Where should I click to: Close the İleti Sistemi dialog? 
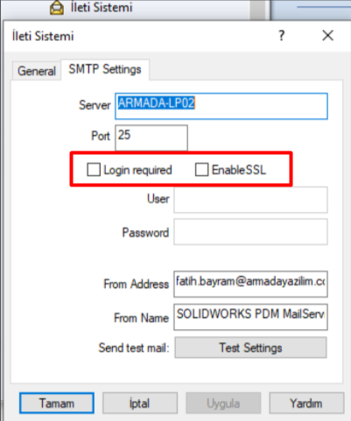point(328,36)
